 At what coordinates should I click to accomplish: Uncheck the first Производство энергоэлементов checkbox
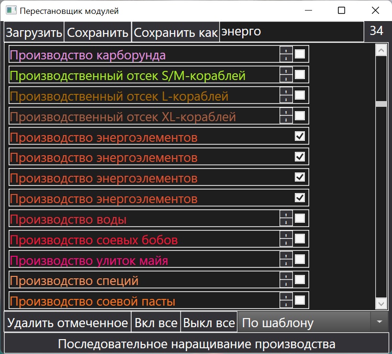click(x=300, y=137)
